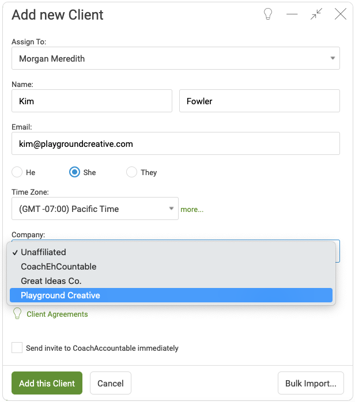Minimize the Add new Client dialog
The image size is (355, 402).
[x=292, y=14]
